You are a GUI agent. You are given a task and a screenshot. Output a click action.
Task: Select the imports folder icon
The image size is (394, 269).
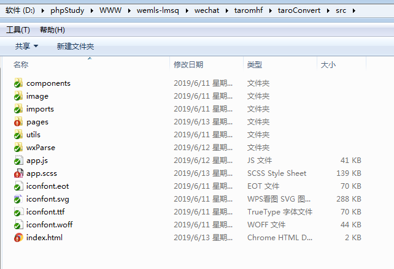18,109
